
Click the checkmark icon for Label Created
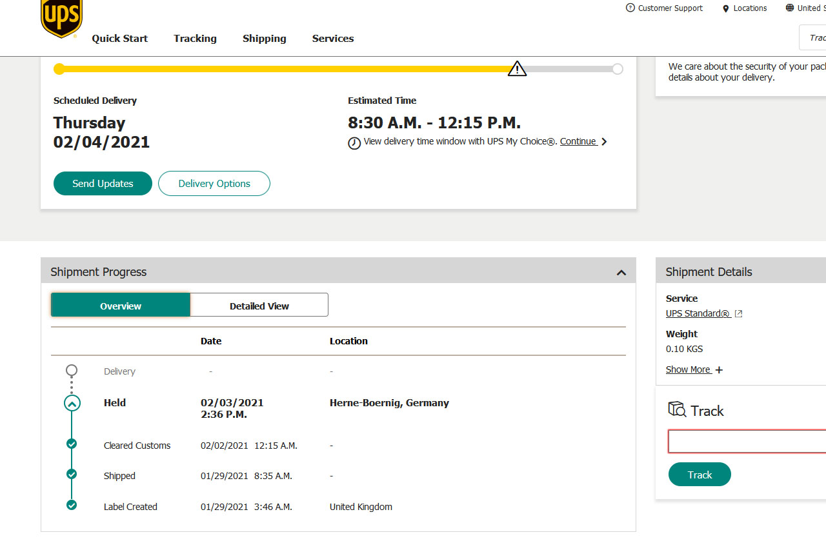pos(72,505)
